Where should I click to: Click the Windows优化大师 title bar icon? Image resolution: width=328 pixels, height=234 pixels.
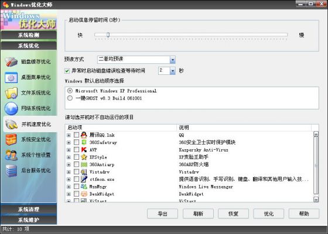pos(5,5)
